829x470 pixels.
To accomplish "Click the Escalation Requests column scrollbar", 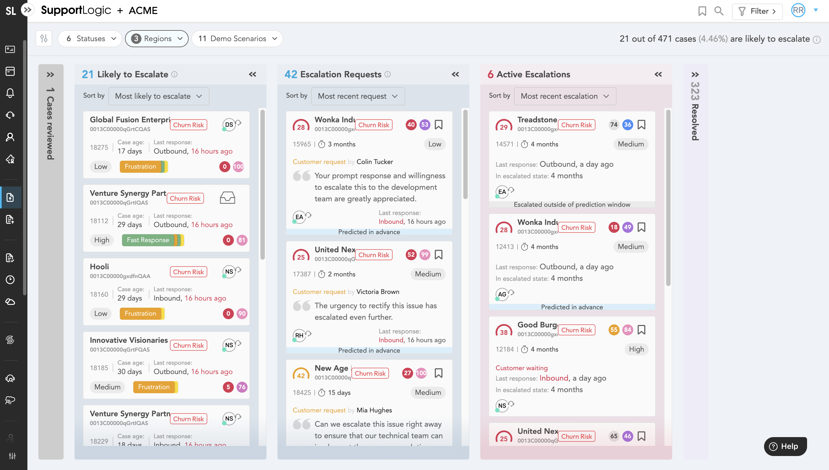I will click(465, 154).
